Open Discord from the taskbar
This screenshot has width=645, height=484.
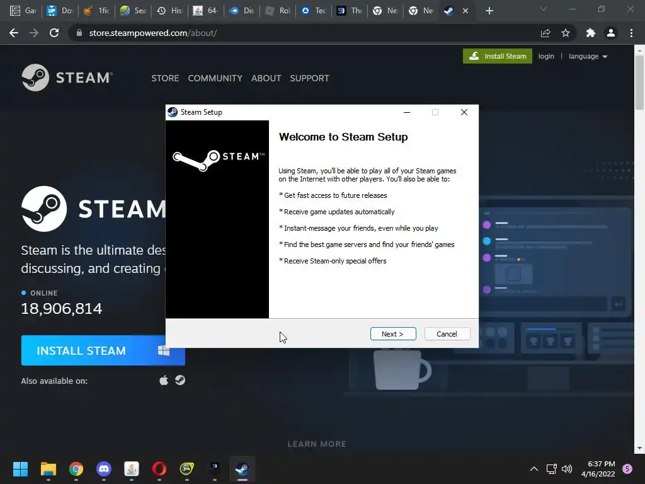104,469
